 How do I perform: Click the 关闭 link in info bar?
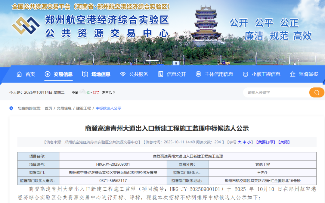tap(284, 142)
